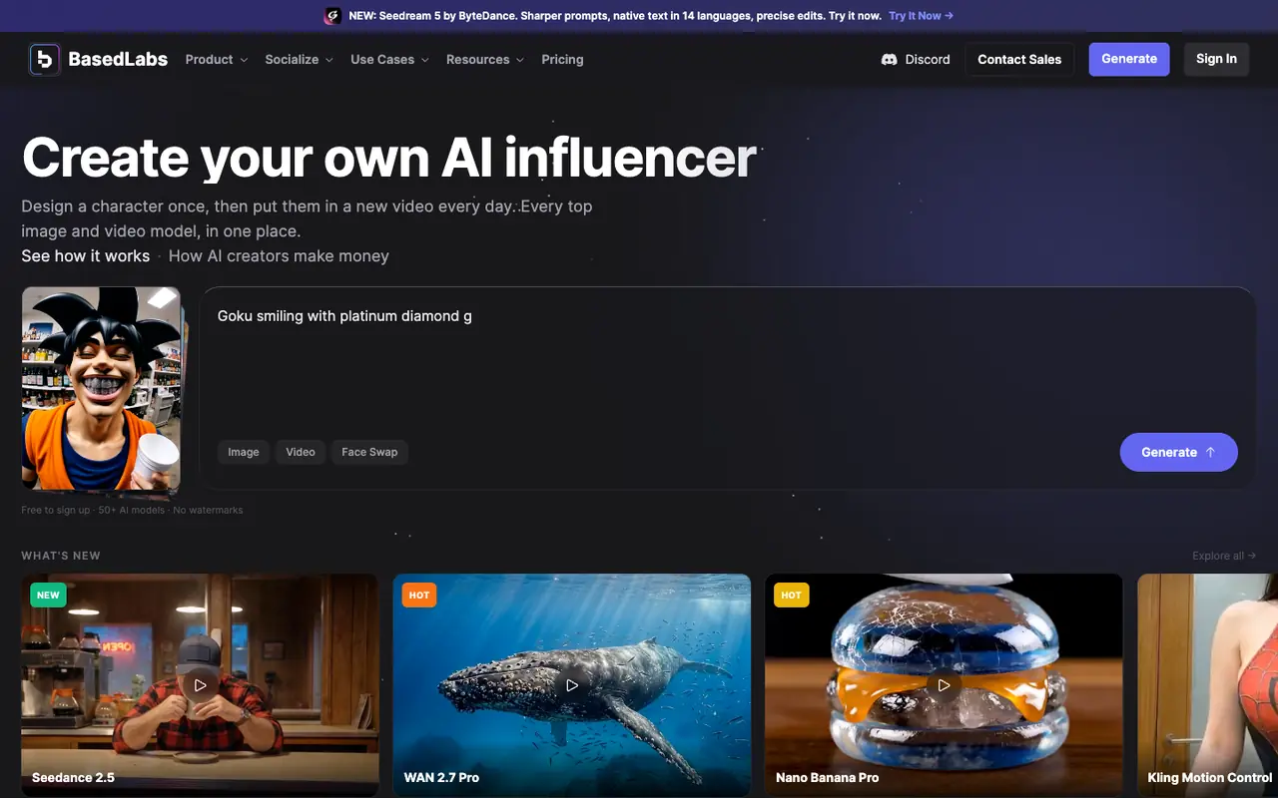Open the See how it works link
The image size is (1278, 798).
(x=86, y=256)
